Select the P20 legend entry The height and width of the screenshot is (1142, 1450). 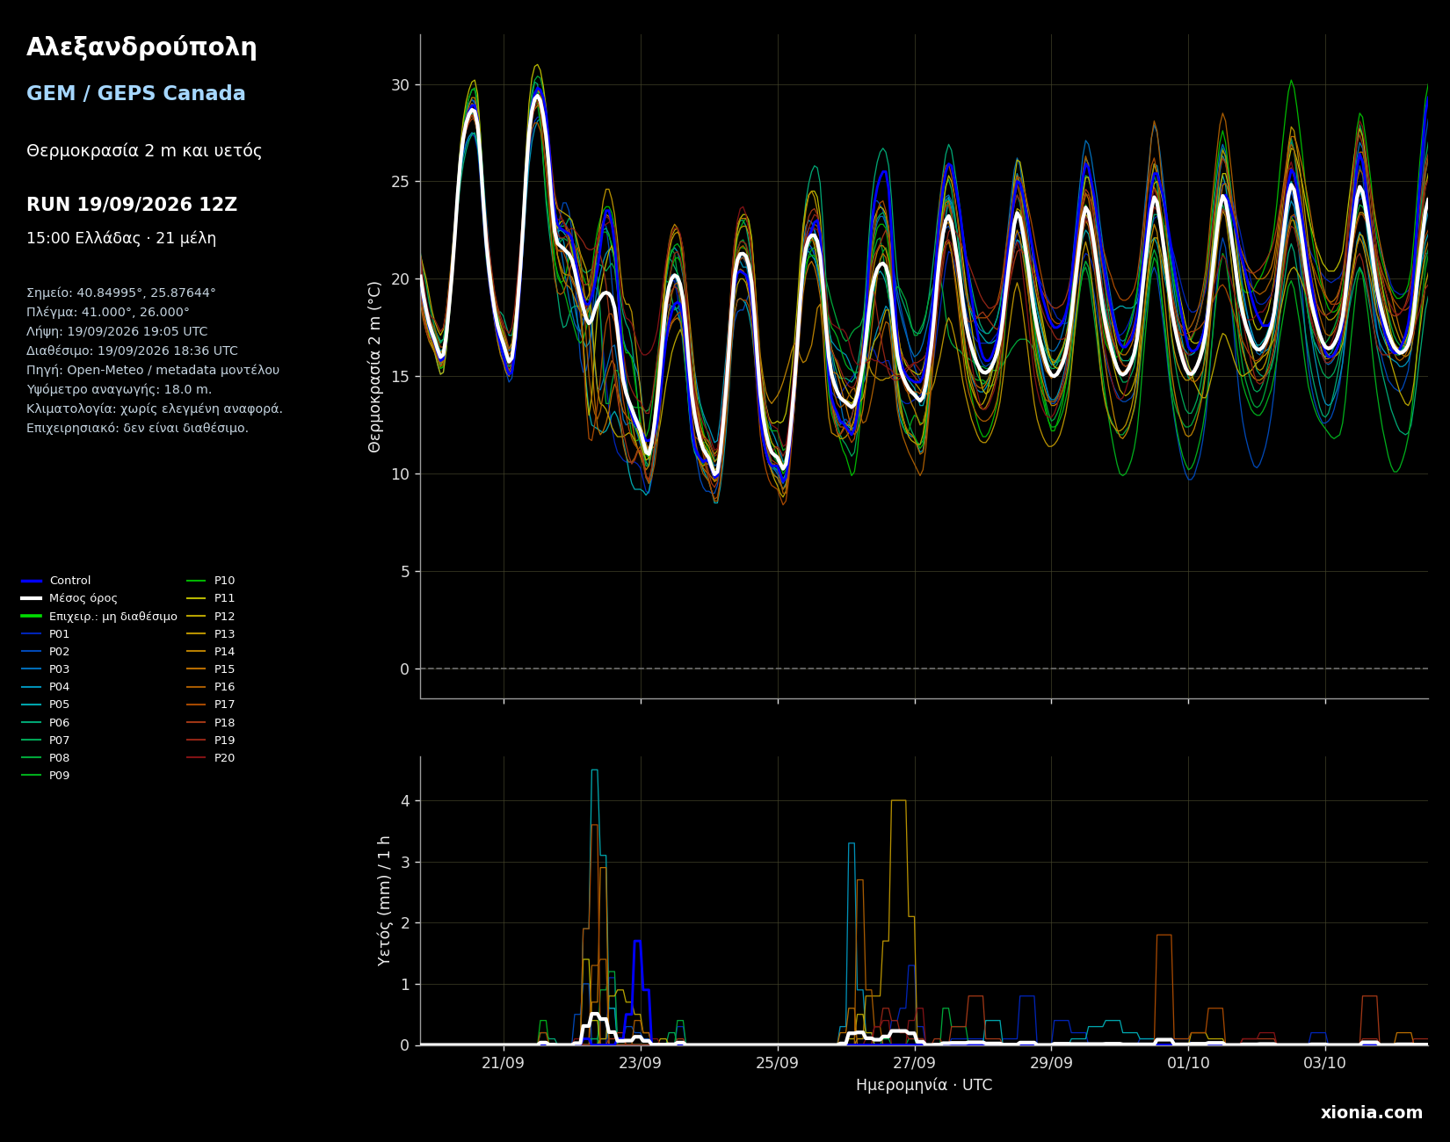[211, 758]
